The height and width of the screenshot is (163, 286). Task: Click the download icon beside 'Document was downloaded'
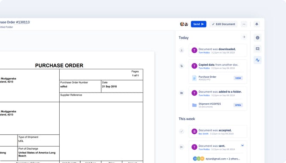[x=182, y=50]
